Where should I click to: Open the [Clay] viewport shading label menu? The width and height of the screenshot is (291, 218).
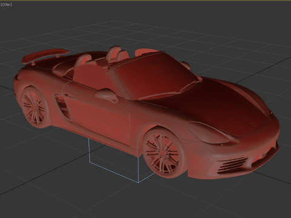click(7, 4)
